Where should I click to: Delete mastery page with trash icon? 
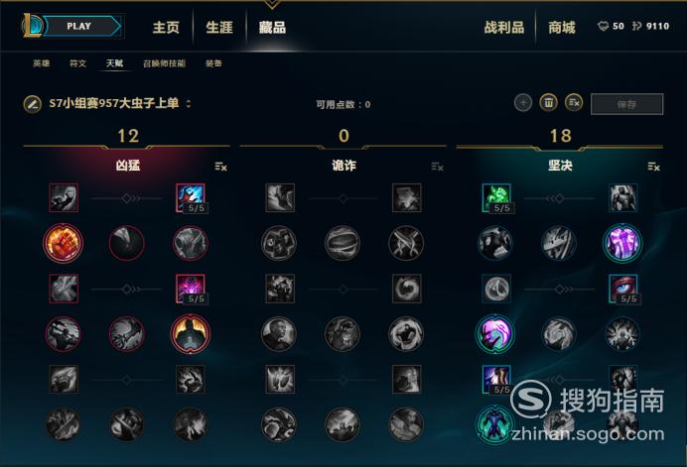pyautogui.click(x=548, y=103)
